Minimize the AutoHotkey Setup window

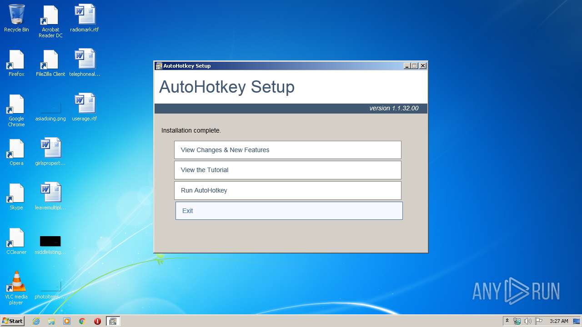point(407,66)
